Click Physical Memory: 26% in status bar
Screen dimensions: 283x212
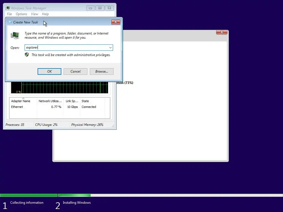(87, 125)
